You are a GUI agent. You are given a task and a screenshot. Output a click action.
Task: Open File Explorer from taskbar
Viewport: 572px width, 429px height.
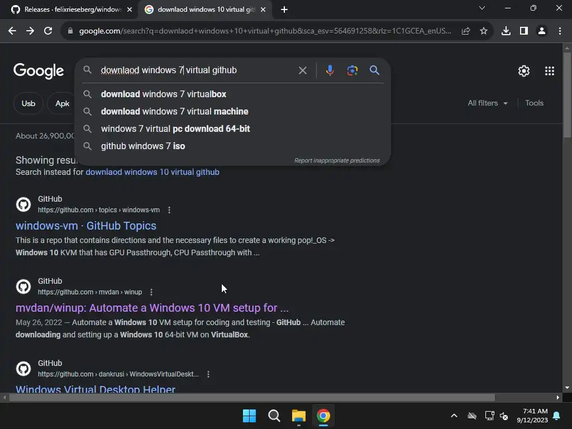tap(299, 416)
